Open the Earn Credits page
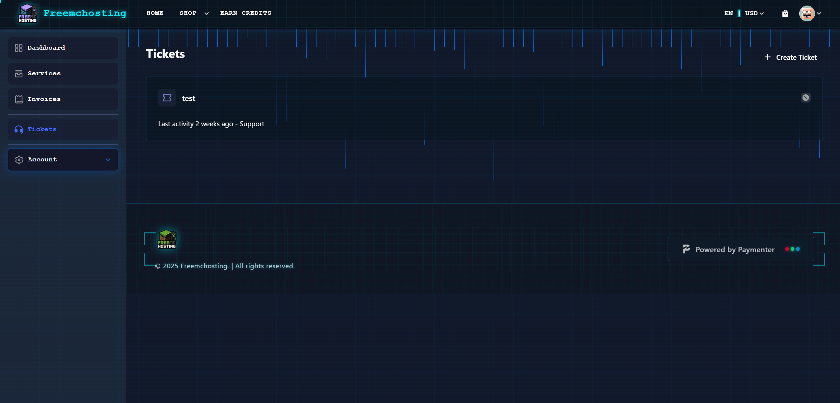The image size is (840, 403). [245, 13]
